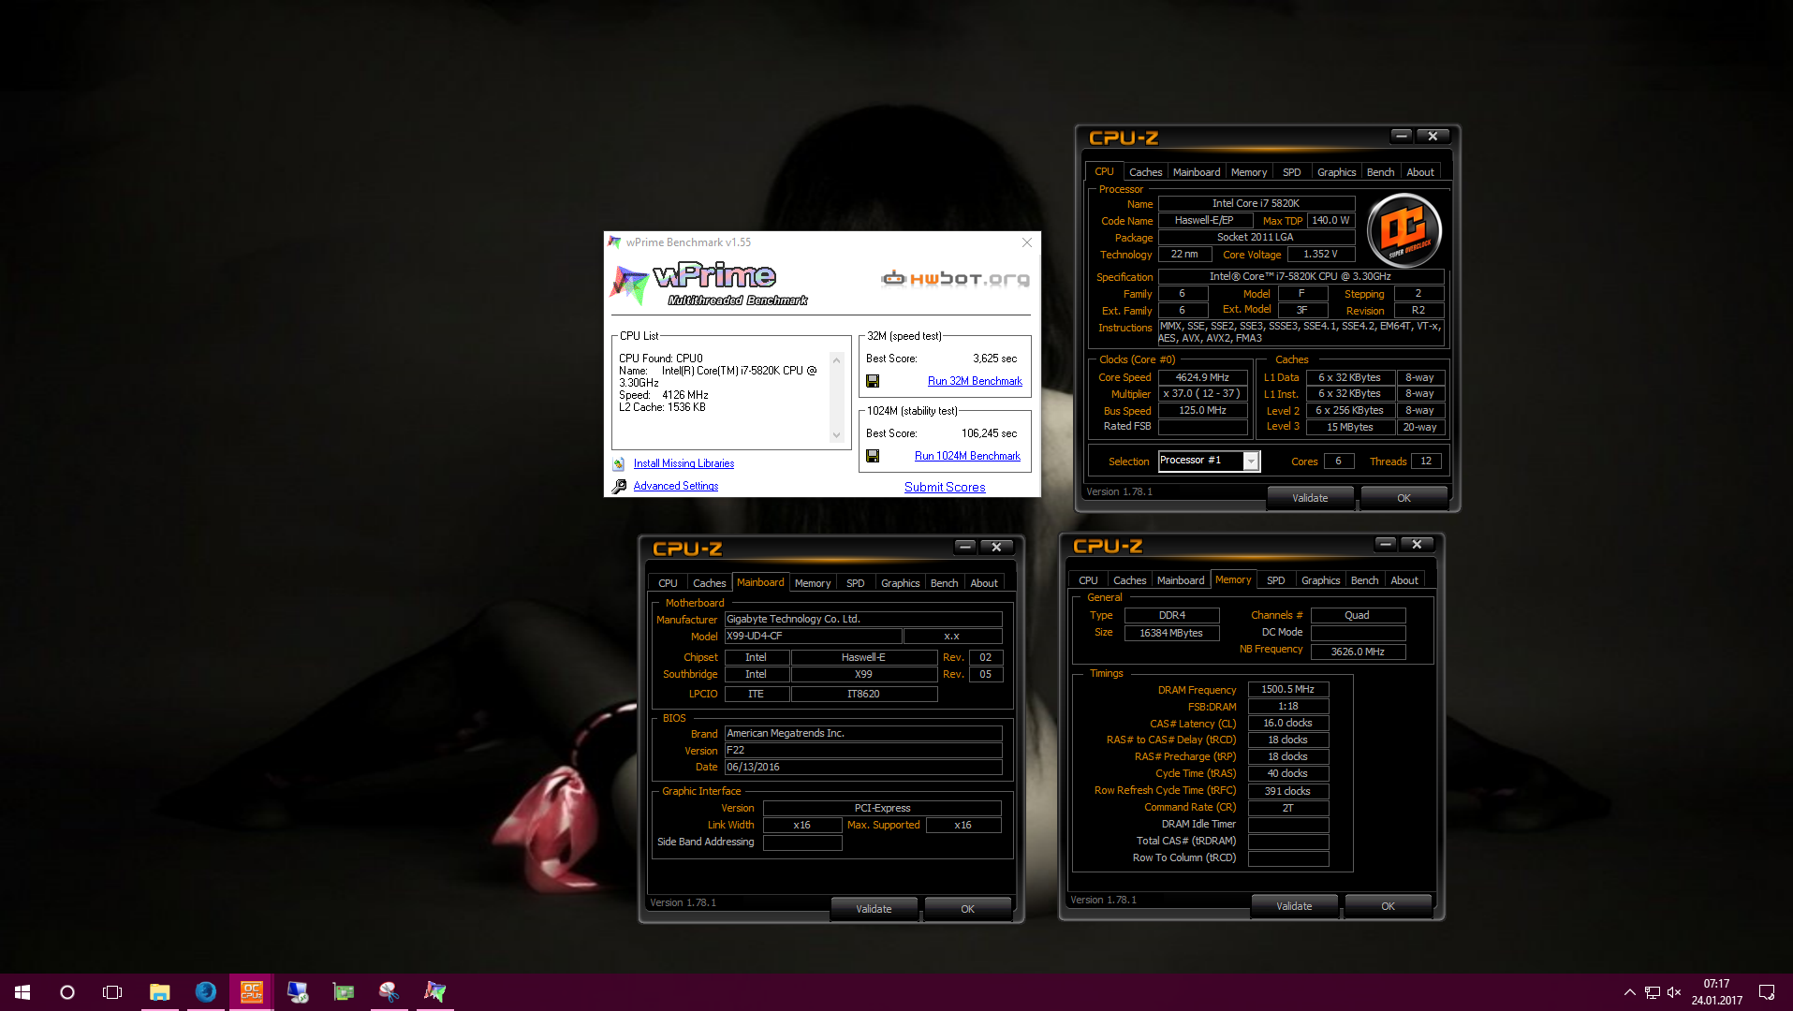Click Validate in CPU-Z Mainboard window
The width and height of the screenshot is (1793, 1011).
(x=874, y=909)
